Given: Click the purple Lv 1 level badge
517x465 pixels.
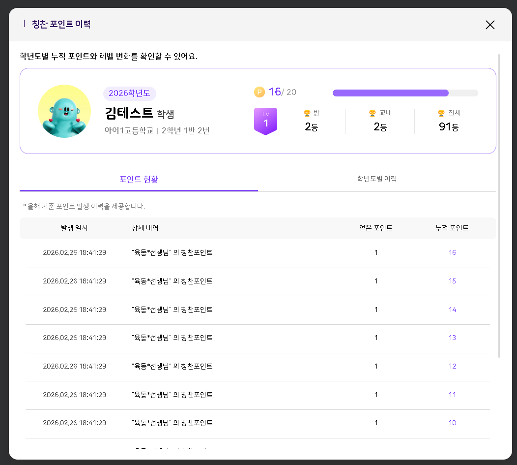Looking at the screenshot, I should click(265, 121).
